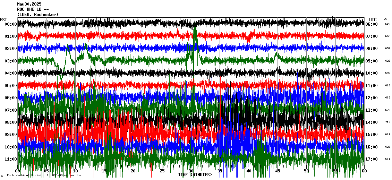The width and height of the screenshot is (392, 180).
Task: Click the UTC axis header label
Action: point(373,19)
